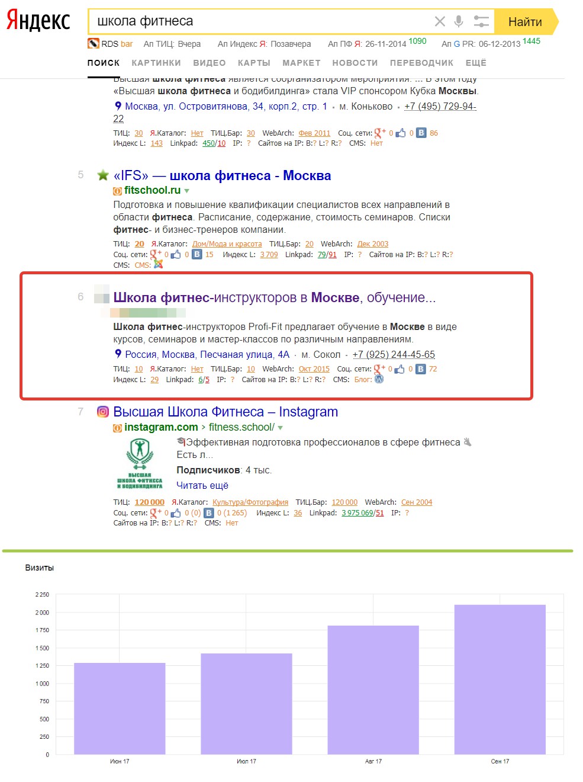Click Facebook like icon in result 6
This screenshot has height=782, width=583.
pyautogui.click(x=400, y=368)
